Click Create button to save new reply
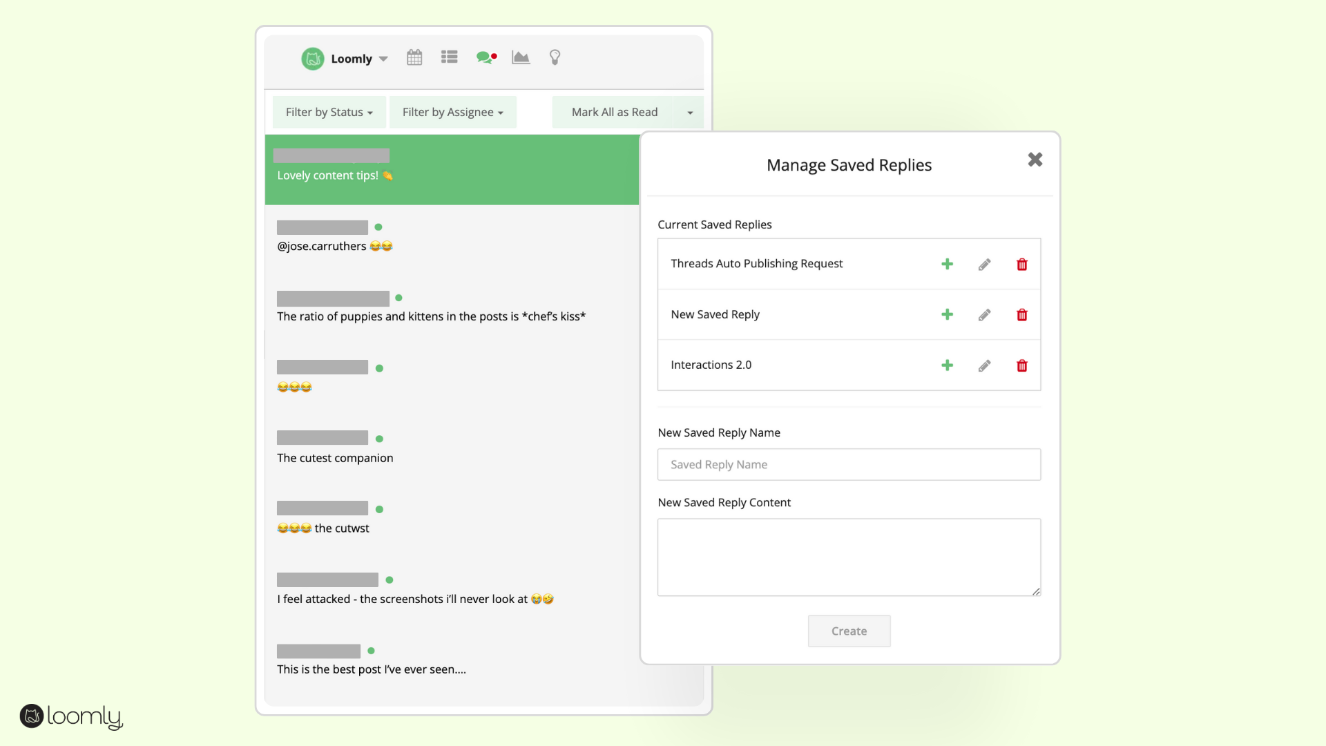This screenshot has width=1326, height=746. coord(849,631)
